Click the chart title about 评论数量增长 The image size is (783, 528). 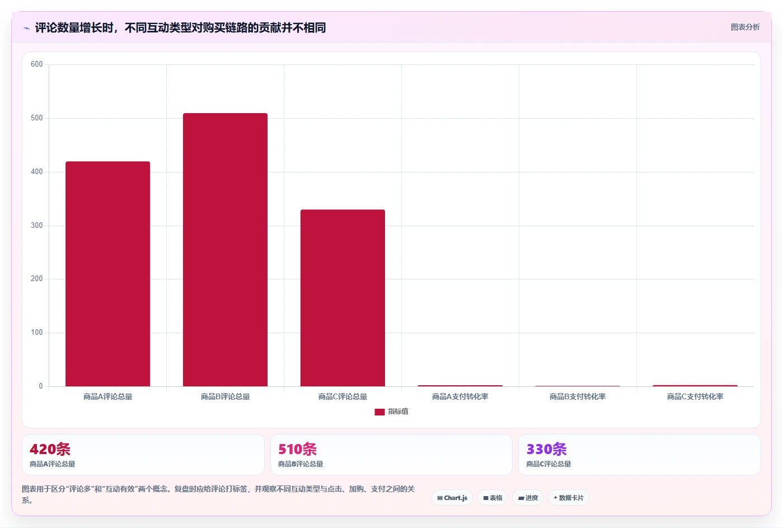click(180, 27)
